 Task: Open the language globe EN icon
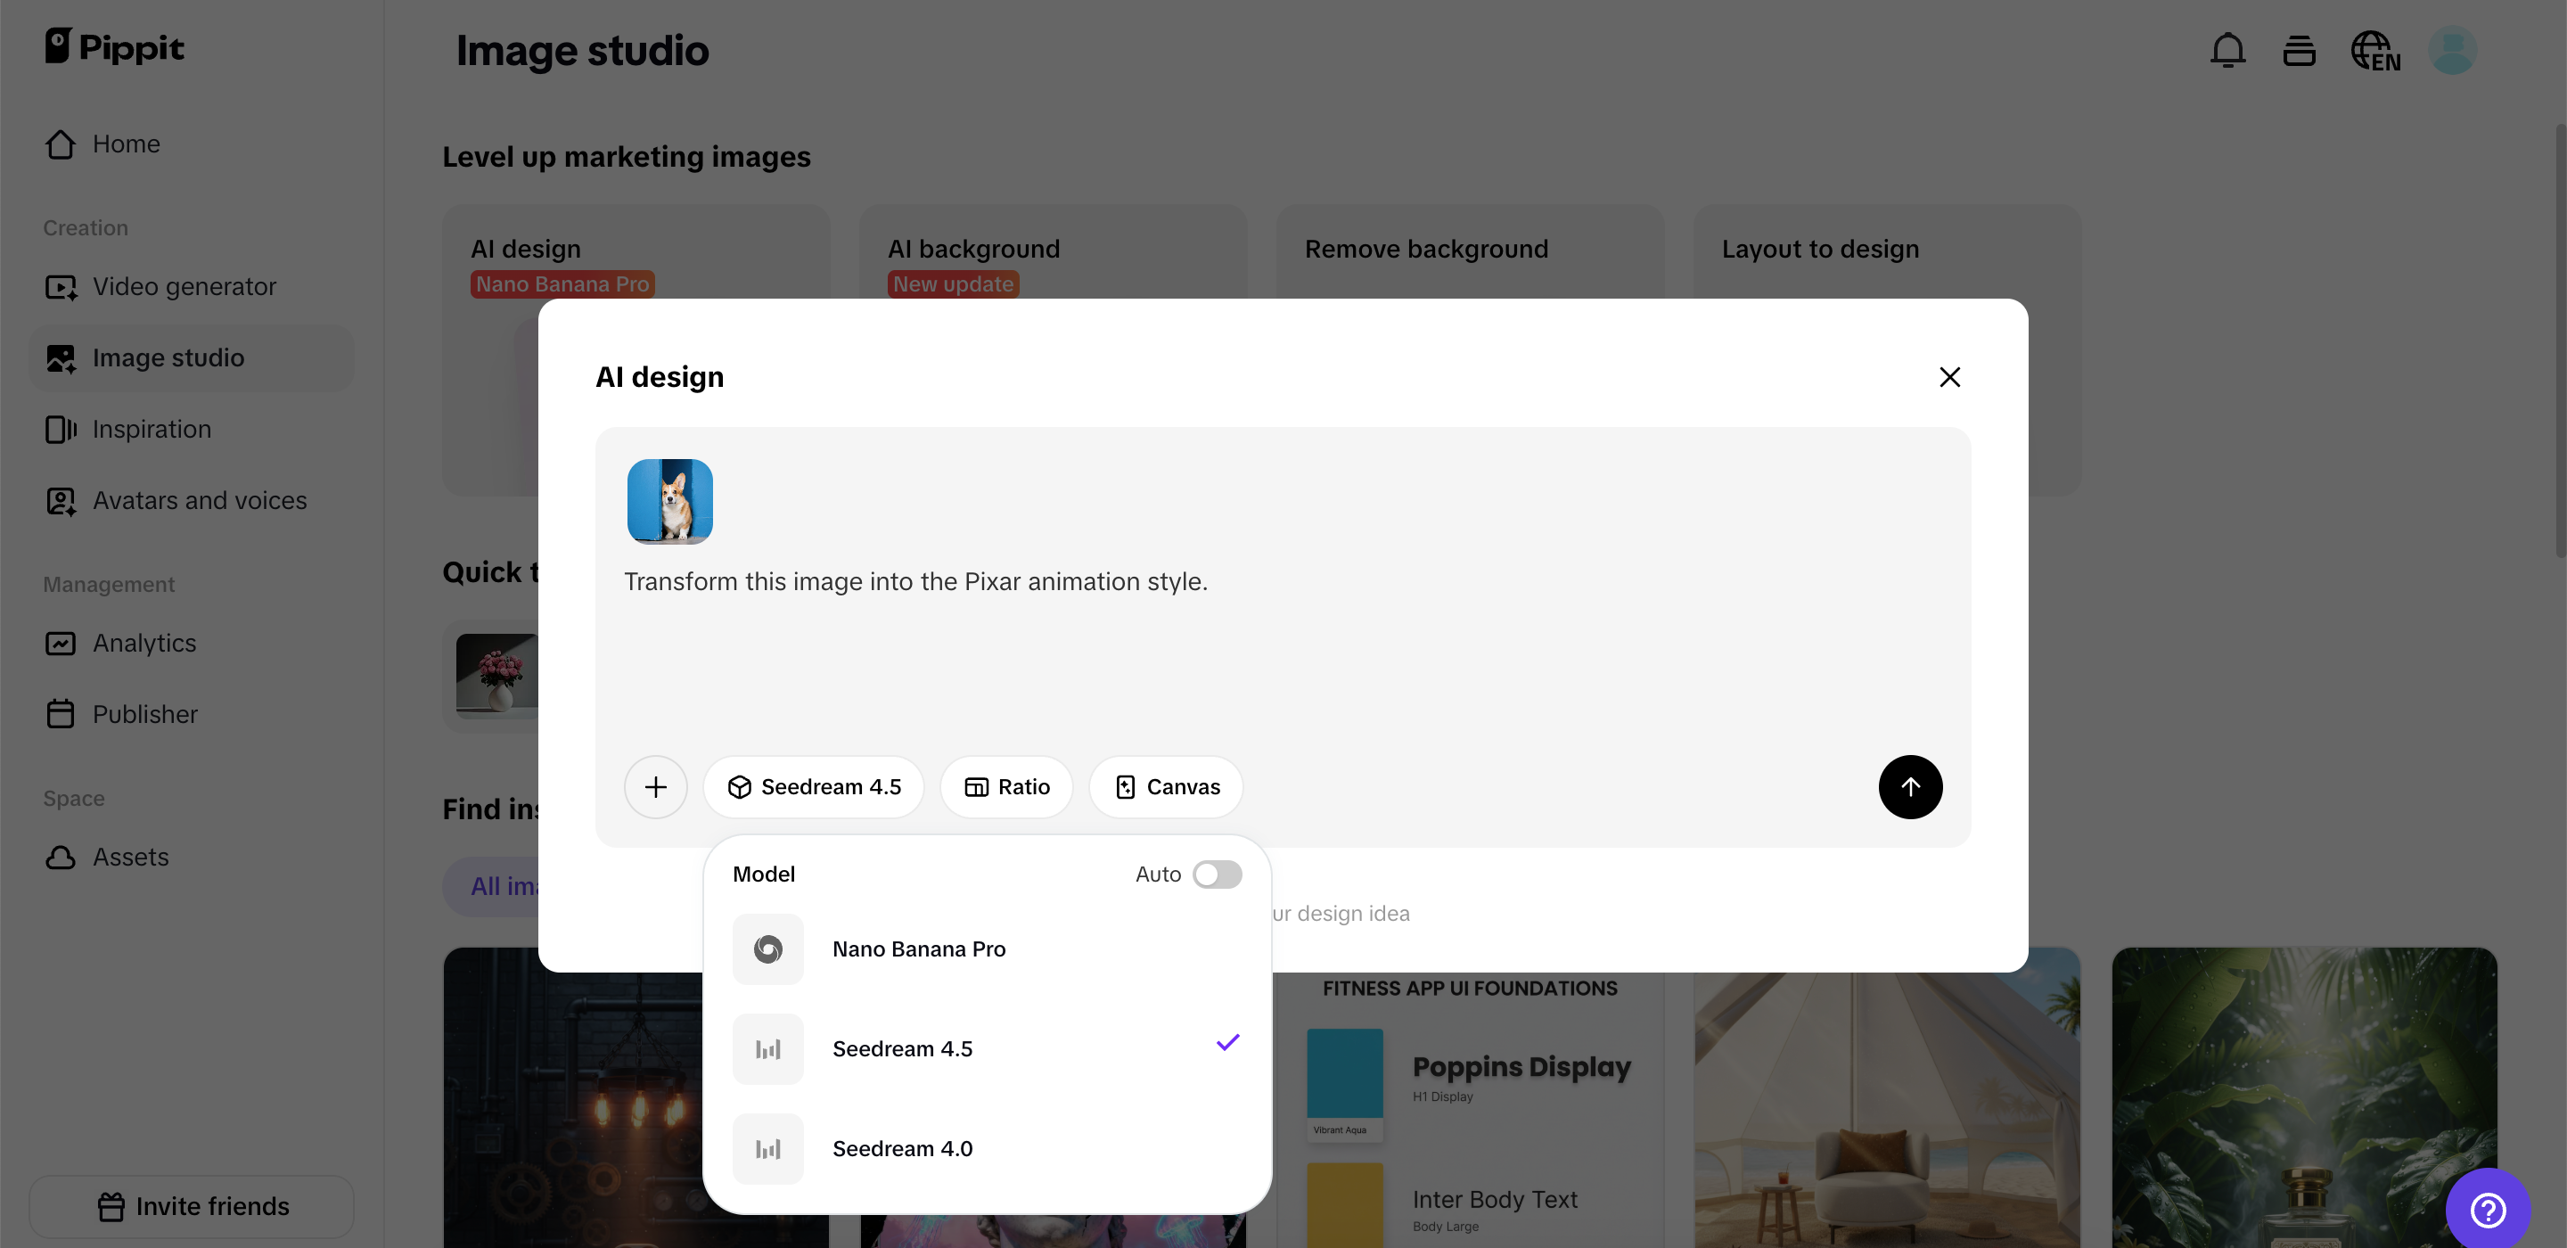(2374, 50)
